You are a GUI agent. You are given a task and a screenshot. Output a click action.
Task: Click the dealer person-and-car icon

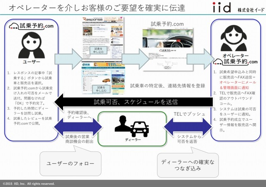(132, 126)
